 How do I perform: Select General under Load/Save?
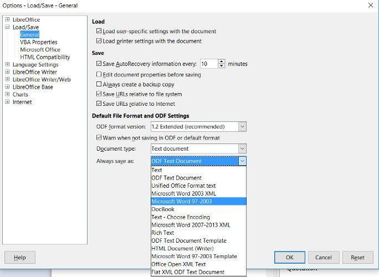click(x=29, y=34)
